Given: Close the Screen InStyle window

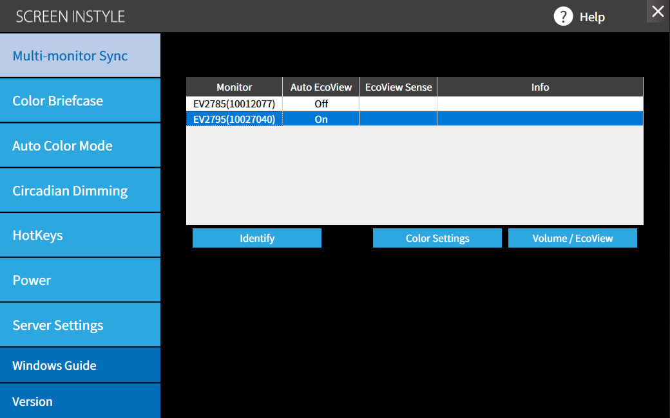Looking at the screenshot, I should 658,11.
